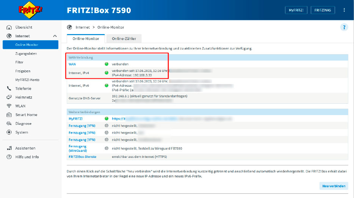
Task: Click 'erreichbar aus dem Internet (HTTPS)' text
Action: [139, 157]
